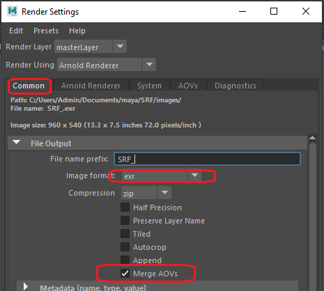
Task: Enable Preserve Layer Name checkbox
Action: 125,221
